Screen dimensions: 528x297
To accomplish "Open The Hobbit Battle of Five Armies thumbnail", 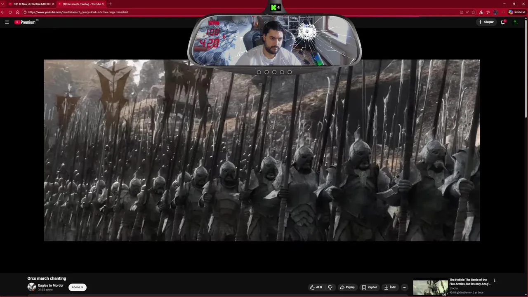I will point(430,288).
